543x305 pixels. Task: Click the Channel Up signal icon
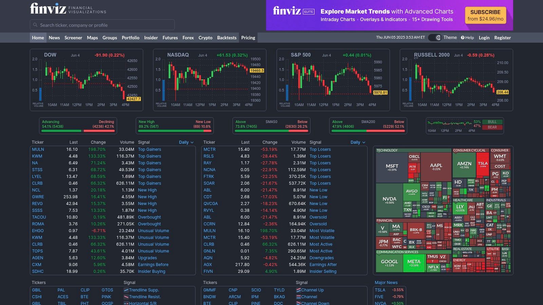[x=298, y=290]
